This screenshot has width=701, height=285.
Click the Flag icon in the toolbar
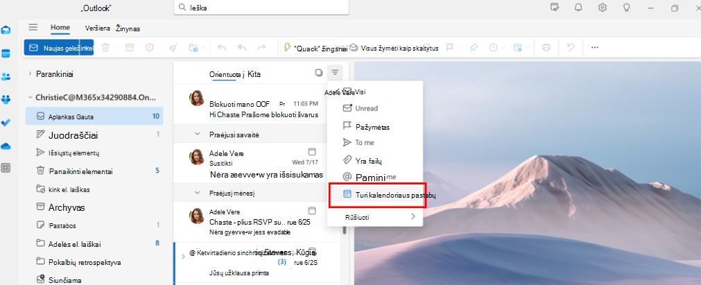(450, 47)
